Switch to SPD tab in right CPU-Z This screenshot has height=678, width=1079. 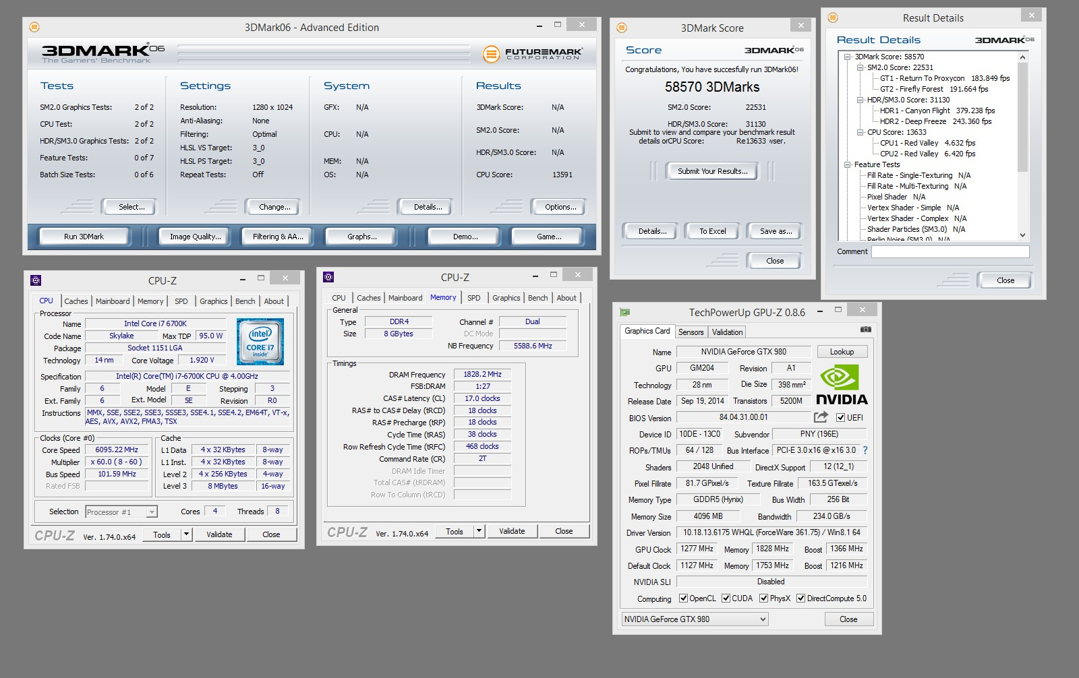click(474, 298)
